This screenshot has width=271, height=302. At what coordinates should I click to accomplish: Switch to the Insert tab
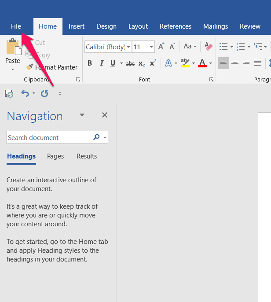pyautogui.click(x=77, y=26)
